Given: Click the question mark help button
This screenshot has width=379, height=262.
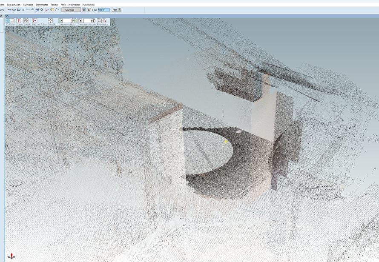Looking at the screenshot, I should pyautogui.click(x=119, y=10).
